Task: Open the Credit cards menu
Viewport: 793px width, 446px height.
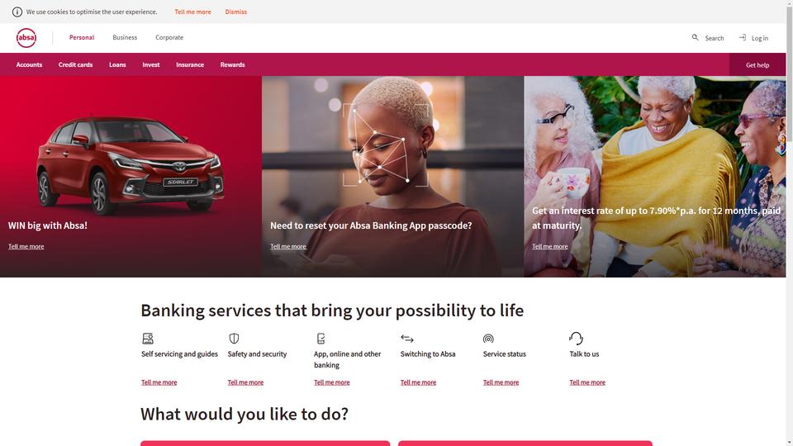Action: click(75, 64)
